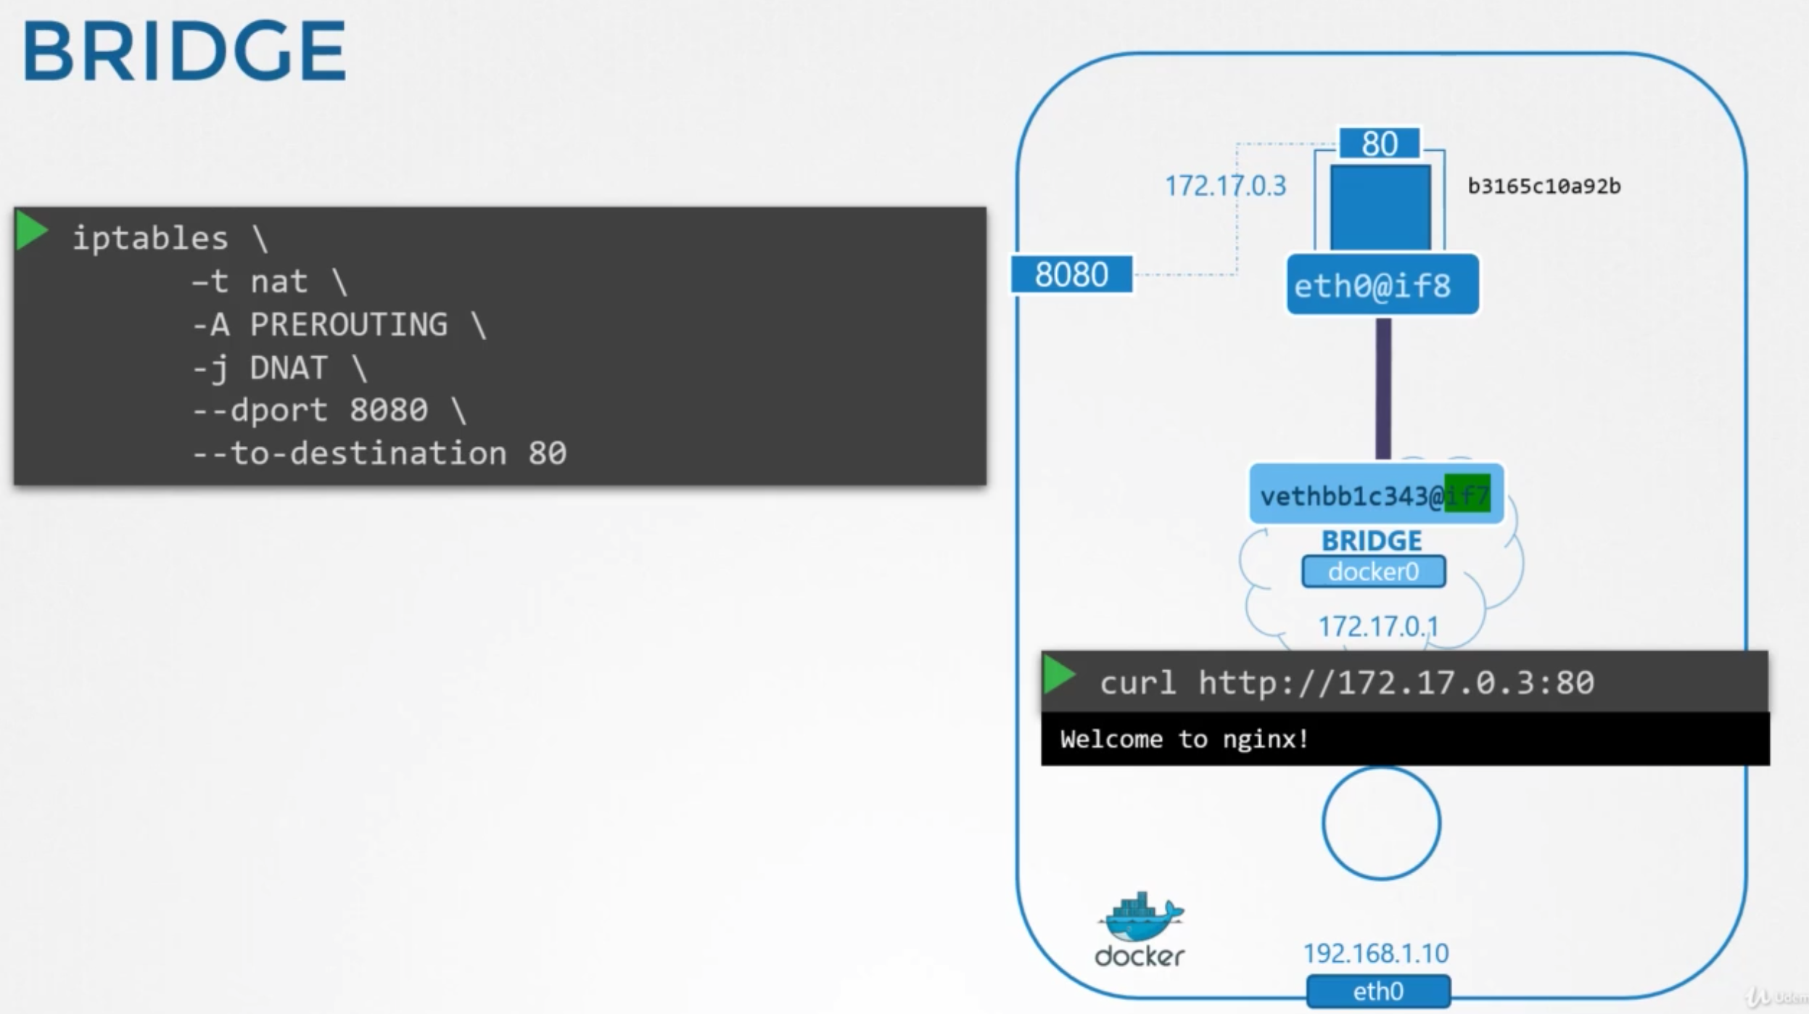The width and height of the screenshot is (1809, 1014).
Task: Click the 192.168.1.10 host IP text
Action: click(1376, 953)
